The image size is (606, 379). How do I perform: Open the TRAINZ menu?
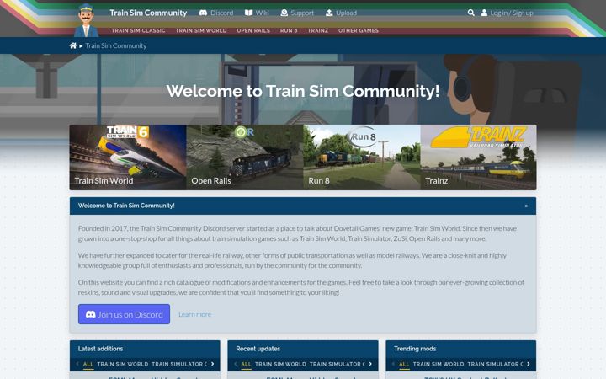point(318,30)
